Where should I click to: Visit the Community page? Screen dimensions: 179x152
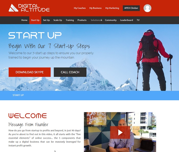tap(111, 20)
